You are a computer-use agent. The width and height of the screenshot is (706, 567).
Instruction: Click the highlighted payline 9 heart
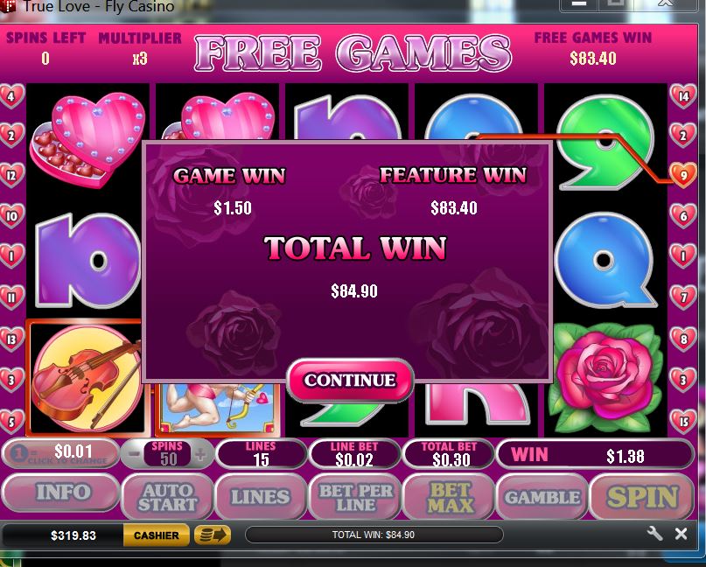click(x=682, y=175)
